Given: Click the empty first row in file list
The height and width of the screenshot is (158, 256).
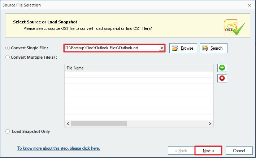Looking at the screenshot, I should [139, 75].
